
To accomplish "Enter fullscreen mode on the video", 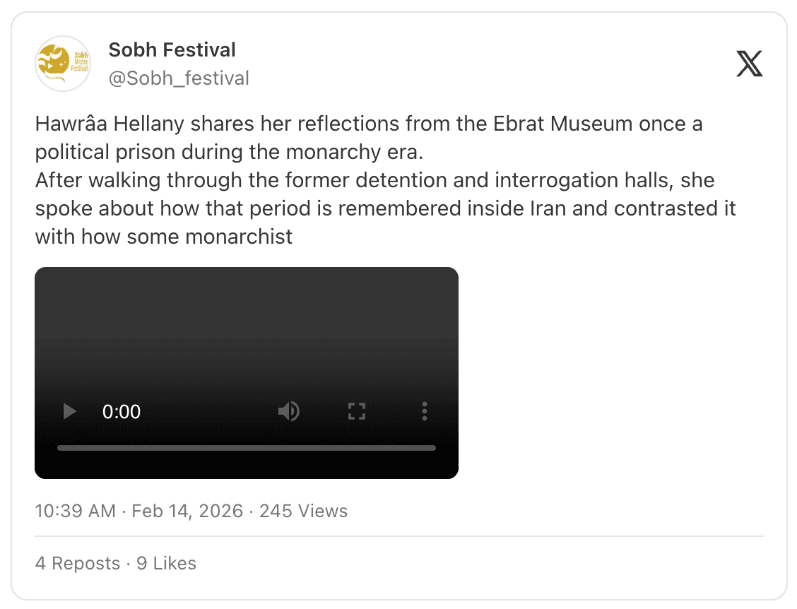I will 357,411.
